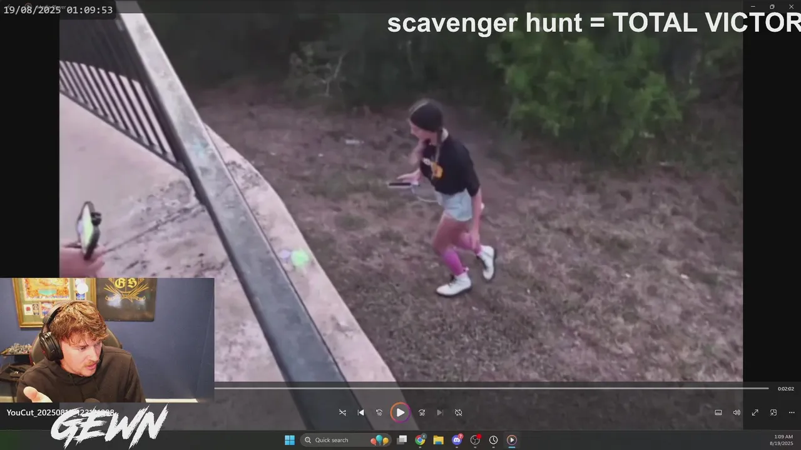
Task: Toggle shuffle mode in the player
Action: (342, 412)
